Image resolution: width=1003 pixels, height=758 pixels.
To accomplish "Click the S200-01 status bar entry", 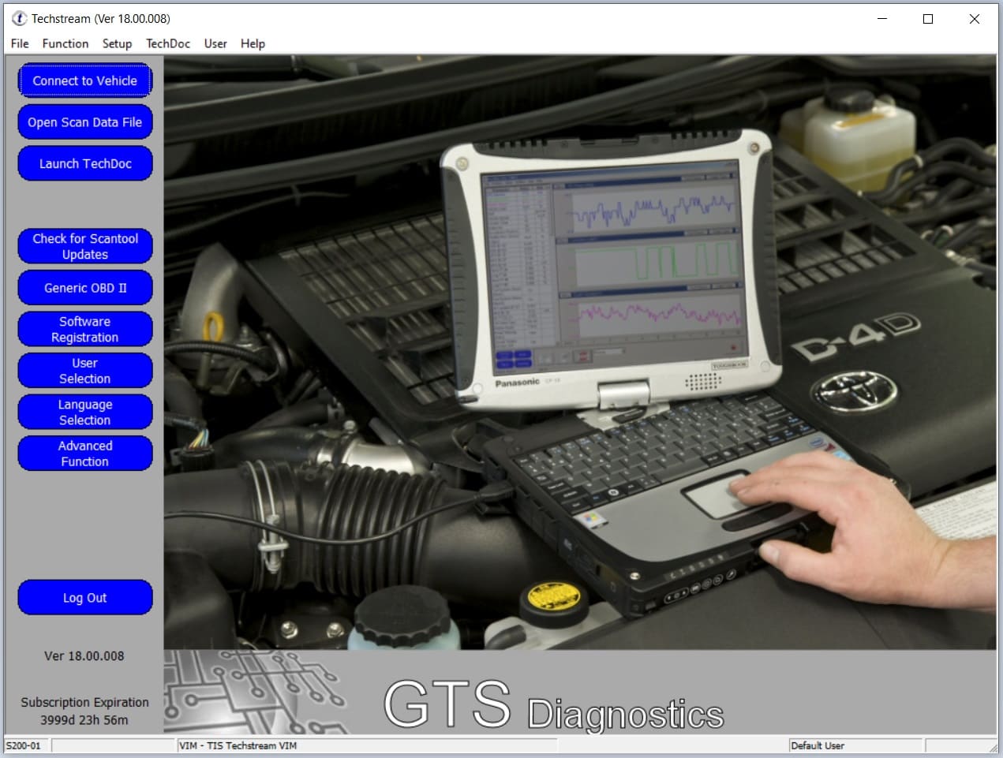I will [24, 745].
